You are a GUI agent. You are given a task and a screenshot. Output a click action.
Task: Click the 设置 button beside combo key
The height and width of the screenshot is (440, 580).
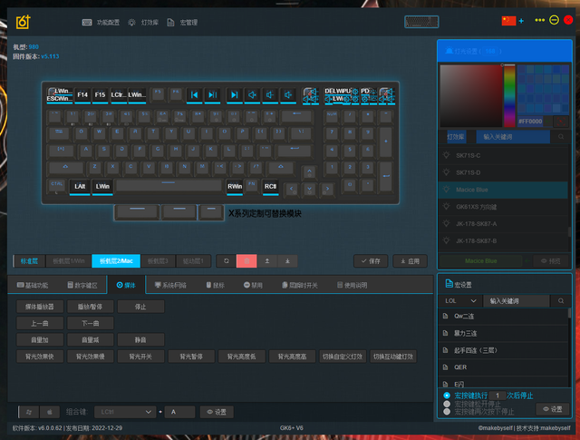click(217, 412)
